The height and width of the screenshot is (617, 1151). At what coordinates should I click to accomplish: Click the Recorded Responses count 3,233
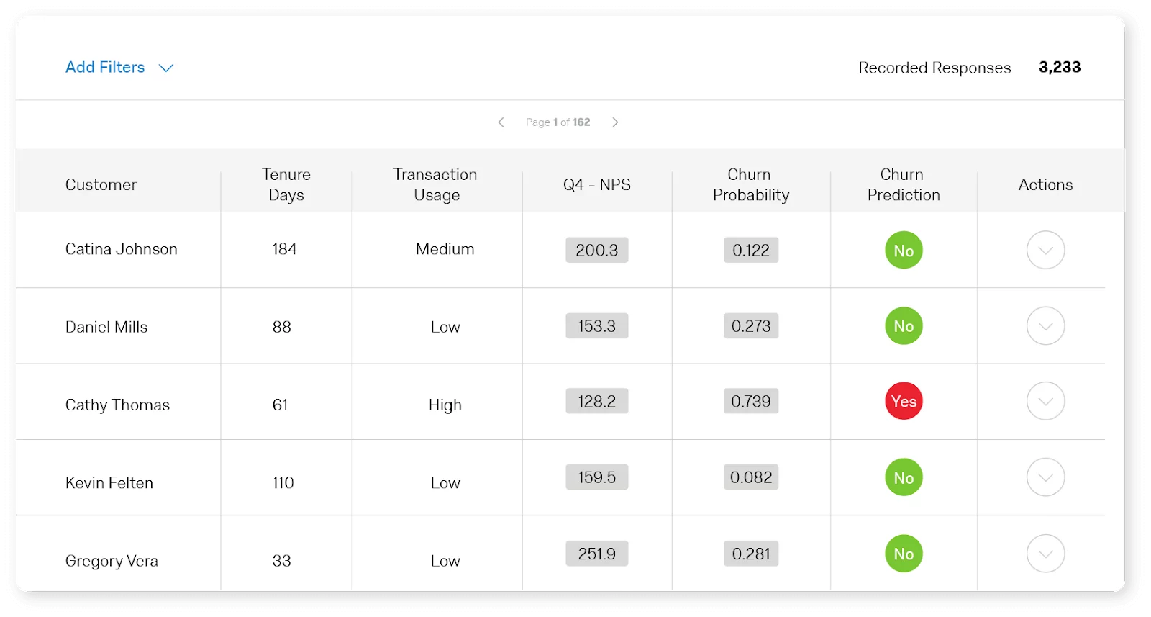pyautogui.click(x=1059, y=67)
